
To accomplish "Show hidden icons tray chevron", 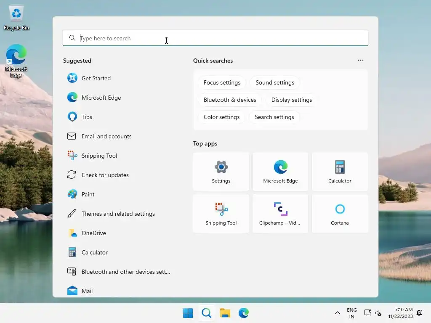I will pyautogui.click(x=338, y=313).
